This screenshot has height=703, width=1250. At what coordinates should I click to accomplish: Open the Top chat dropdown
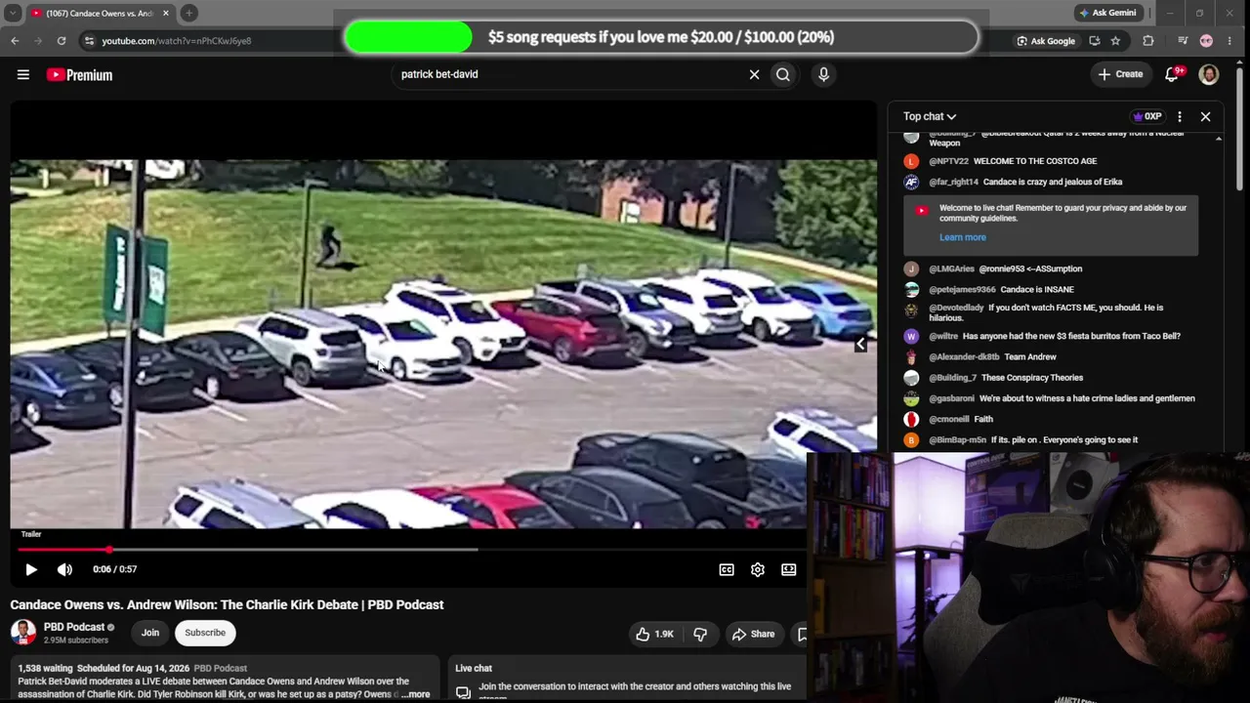point(930,116)
